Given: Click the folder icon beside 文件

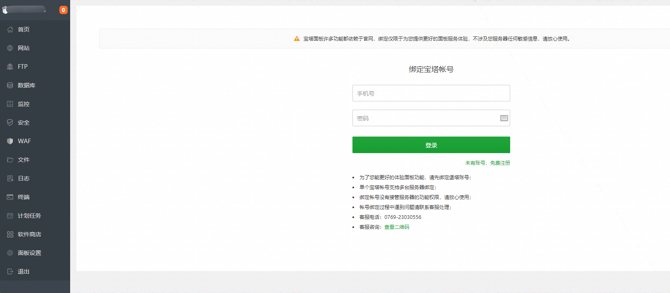Looking at the screenshot, I should point(10,160).
